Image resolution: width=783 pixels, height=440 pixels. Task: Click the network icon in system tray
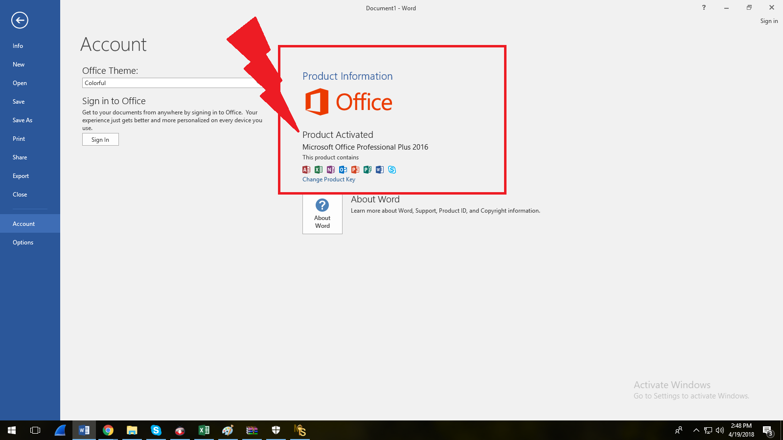[x=708, y=430]
